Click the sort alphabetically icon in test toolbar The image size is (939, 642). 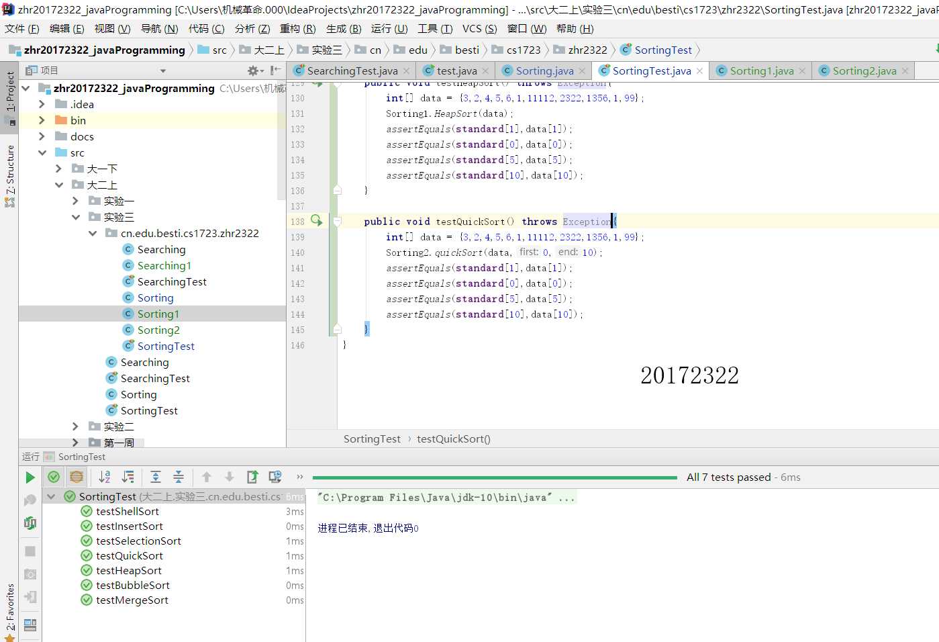pos(105,477)
